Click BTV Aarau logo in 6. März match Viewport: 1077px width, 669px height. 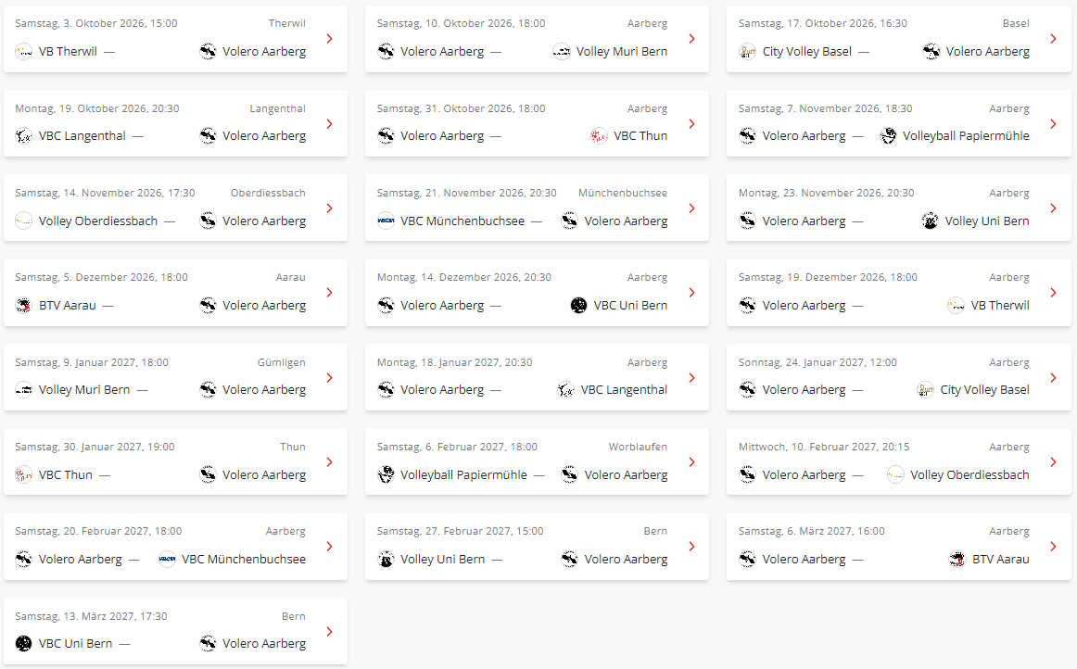[x=957, y=560]
